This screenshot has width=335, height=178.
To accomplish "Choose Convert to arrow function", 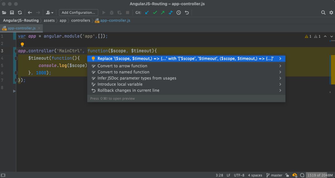I will pos(186,66).
